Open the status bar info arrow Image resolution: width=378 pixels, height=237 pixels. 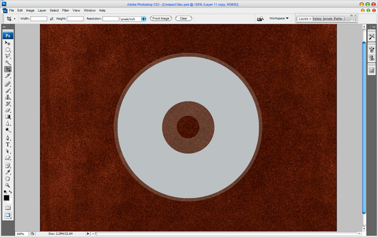coord(88,233)
